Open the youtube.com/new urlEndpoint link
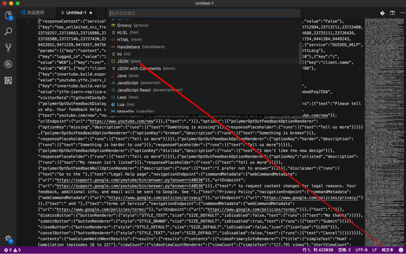 click(x=122, y=121)
